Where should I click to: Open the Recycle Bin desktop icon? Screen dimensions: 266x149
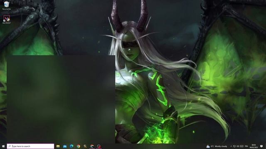pos(7,5)
